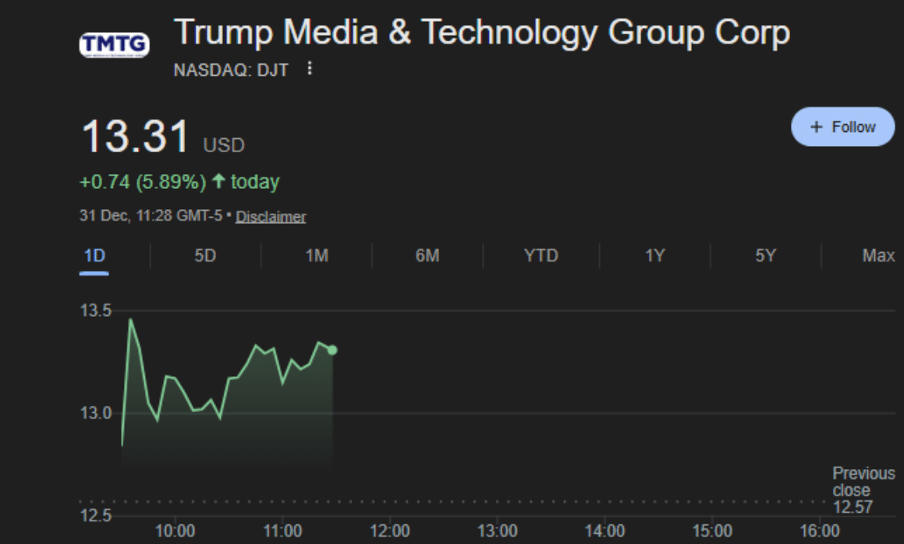Screen dimensions: 904x544
Task: Switch to the 5D time range
Action: click(205, 256)
